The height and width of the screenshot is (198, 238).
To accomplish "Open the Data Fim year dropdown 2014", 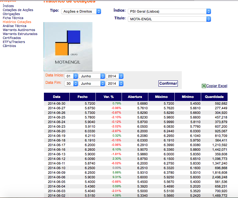I will click(115, 83).
